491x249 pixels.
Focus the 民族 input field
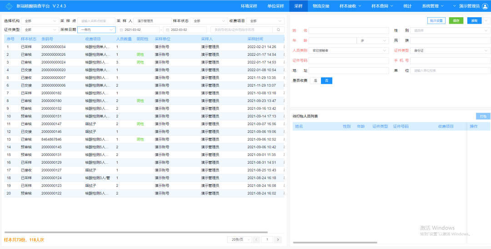click(450, 41)
